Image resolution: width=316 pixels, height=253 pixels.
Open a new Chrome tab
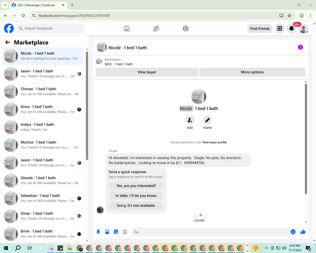pos(72,5)
